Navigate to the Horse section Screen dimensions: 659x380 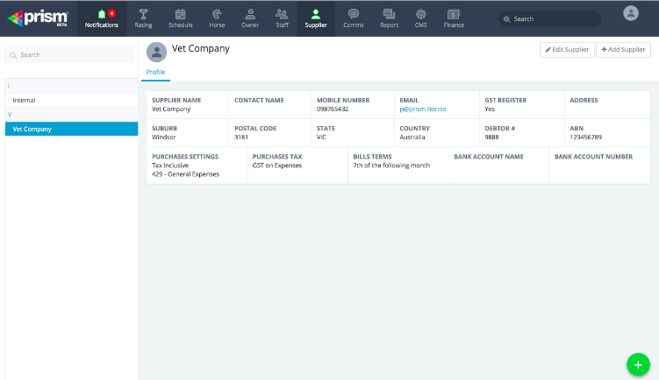[217, 18]
